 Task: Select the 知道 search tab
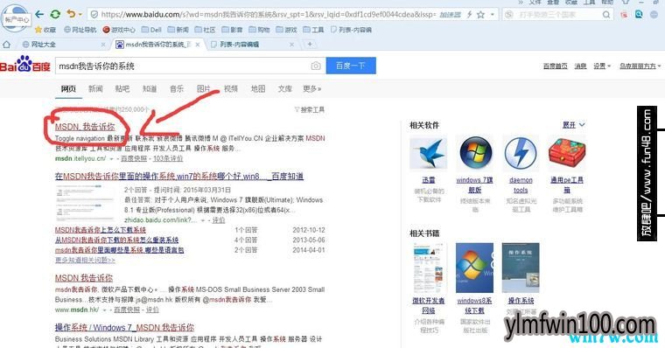[150, 88]
